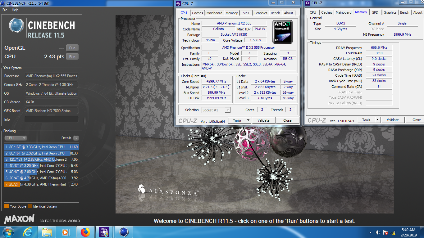Open Socket #1 selection dropdown
Screen dimensions: 424x238
pyautogui.click(x=216, y=110)
